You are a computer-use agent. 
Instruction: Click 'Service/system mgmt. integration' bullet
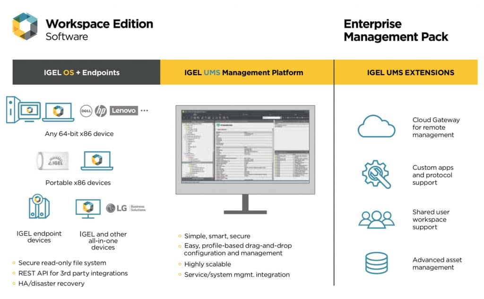click(x=237, y=274)
